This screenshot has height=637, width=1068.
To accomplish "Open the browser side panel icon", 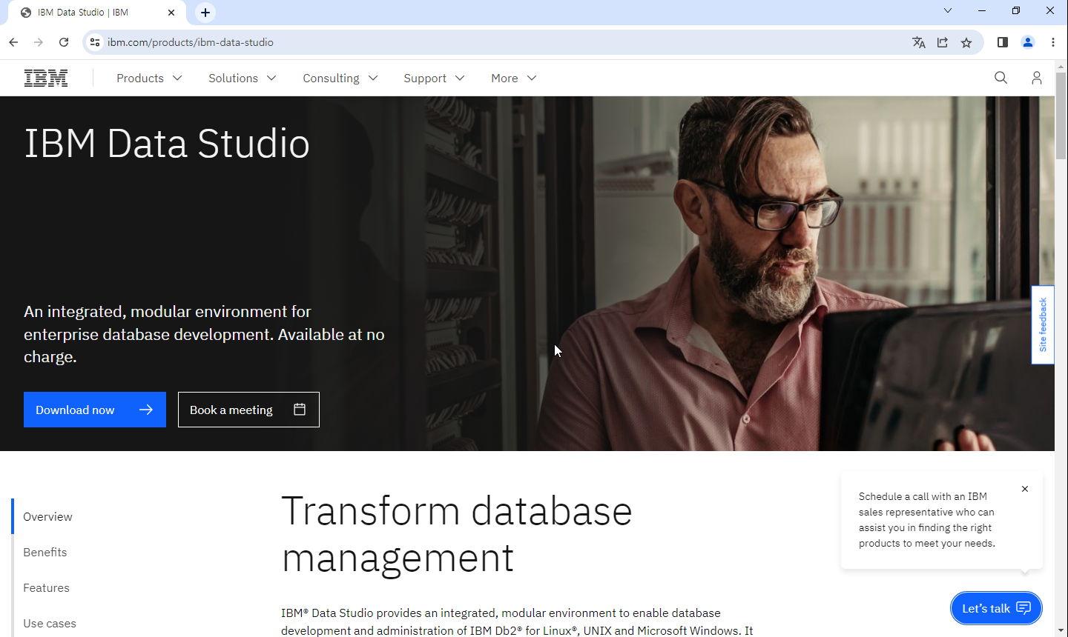I will (1003, 42).
